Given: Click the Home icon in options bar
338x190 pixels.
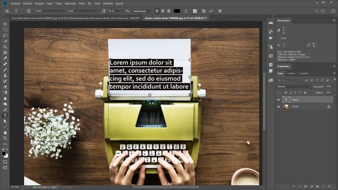Looking at the screenshot, I should pos(7,11).
